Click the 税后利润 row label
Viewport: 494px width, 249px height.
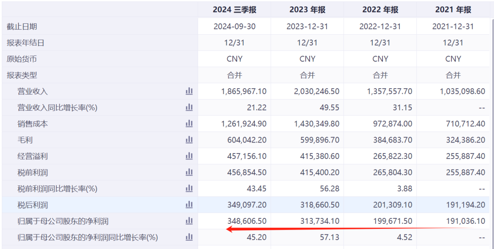[32, 205]
